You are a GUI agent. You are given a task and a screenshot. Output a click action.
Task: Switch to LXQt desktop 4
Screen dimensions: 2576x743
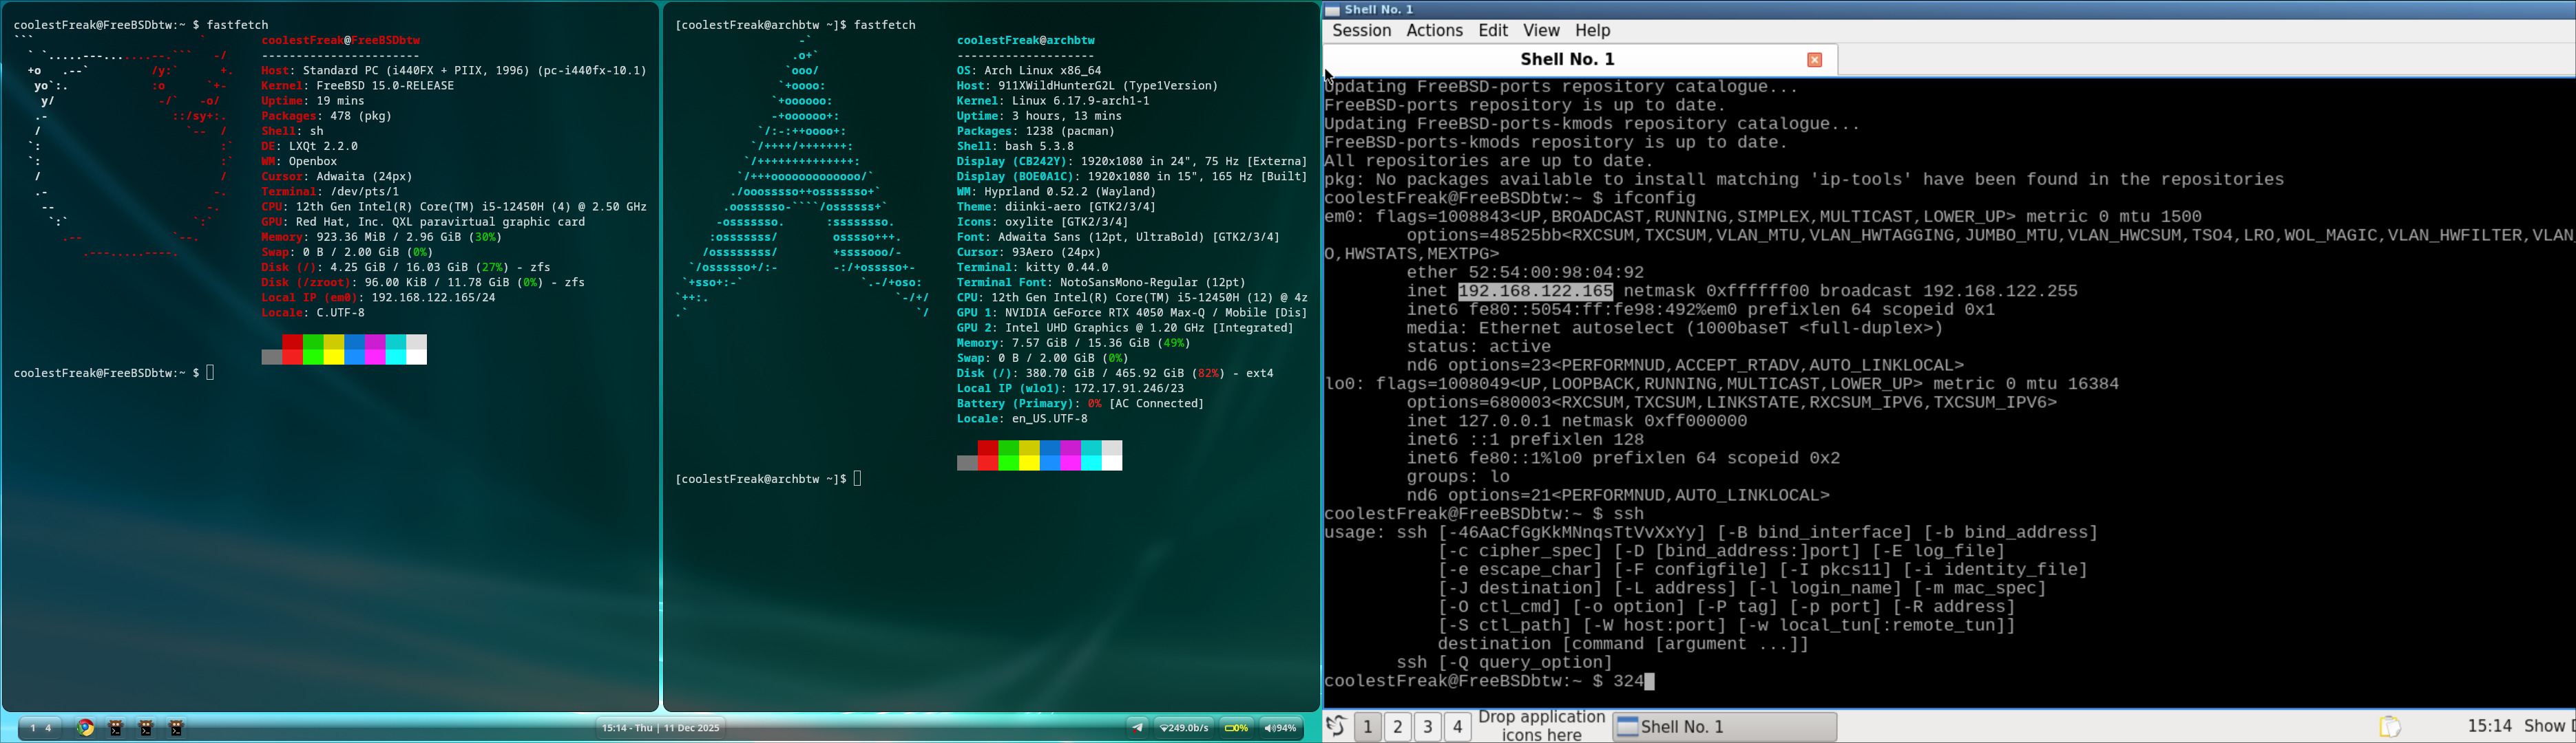[x=1457, y=726]
